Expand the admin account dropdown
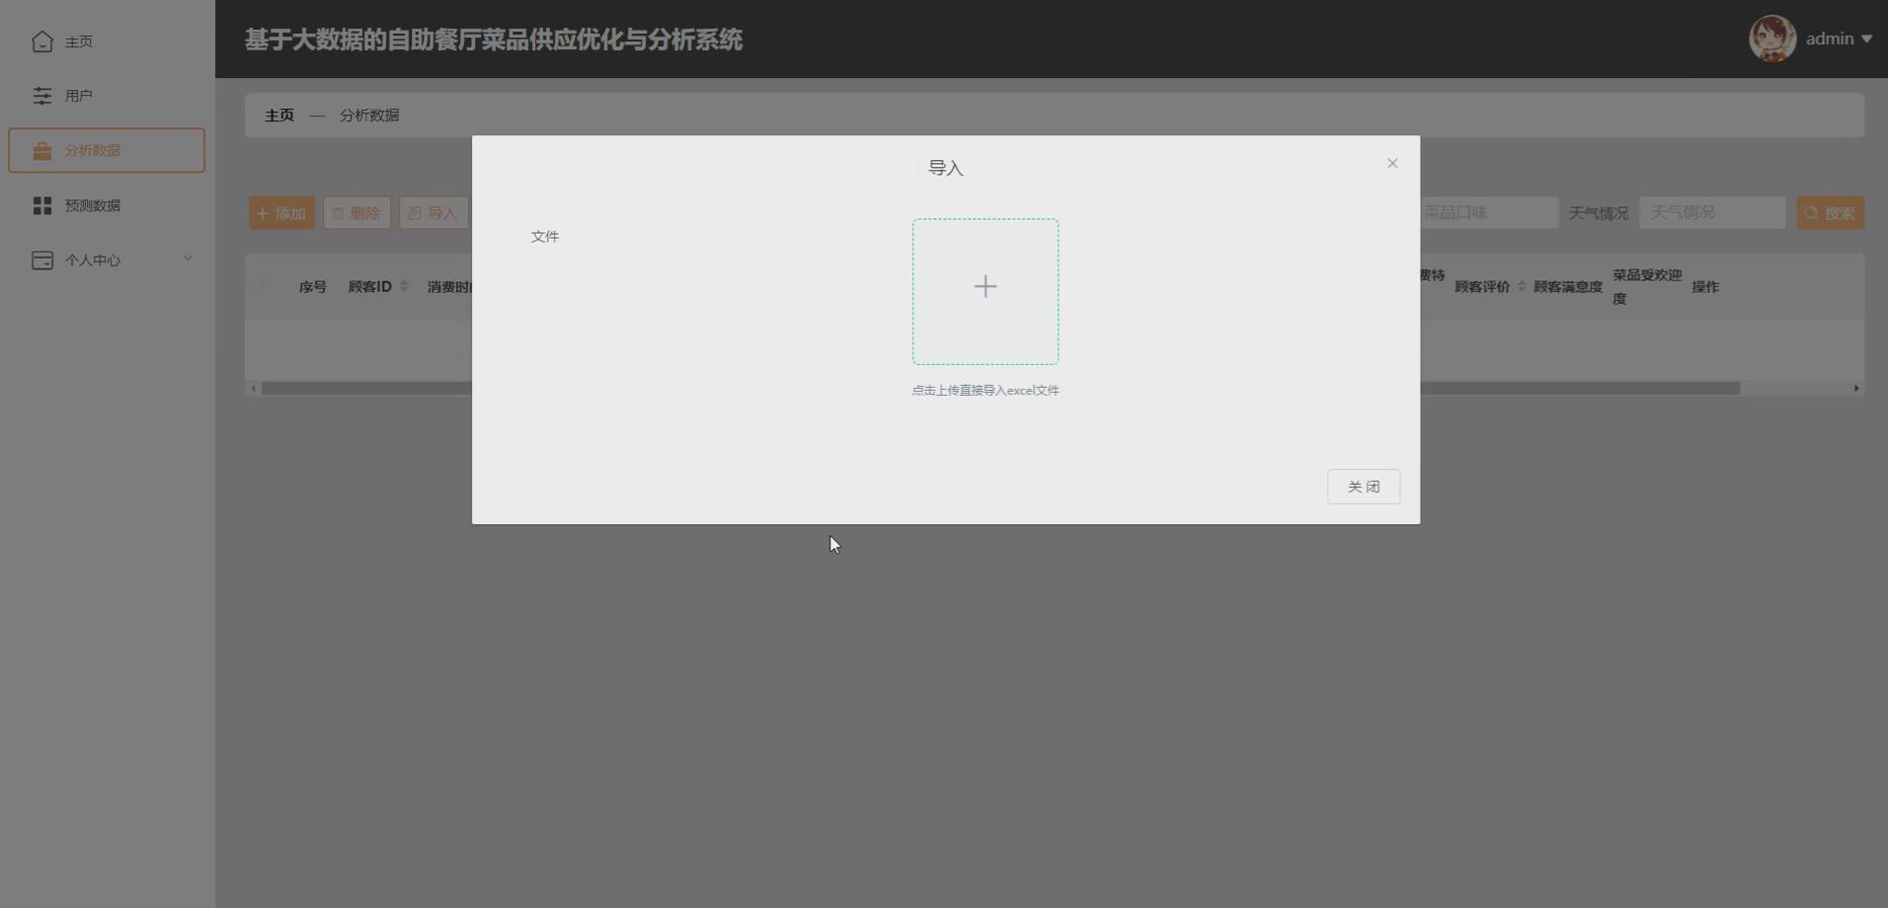 tap(1865, 38)
